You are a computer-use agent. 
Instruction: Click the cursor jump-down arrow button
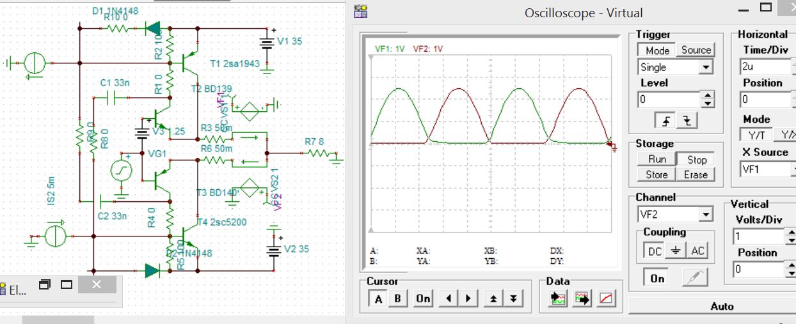pyautogui.click(x=513, y=298)
